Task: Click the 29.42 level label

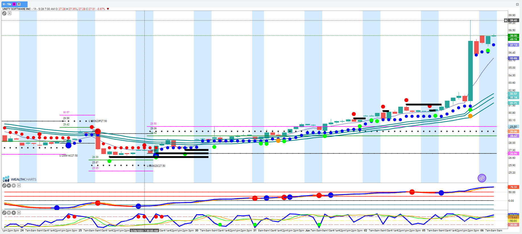Action: (66, 125)
